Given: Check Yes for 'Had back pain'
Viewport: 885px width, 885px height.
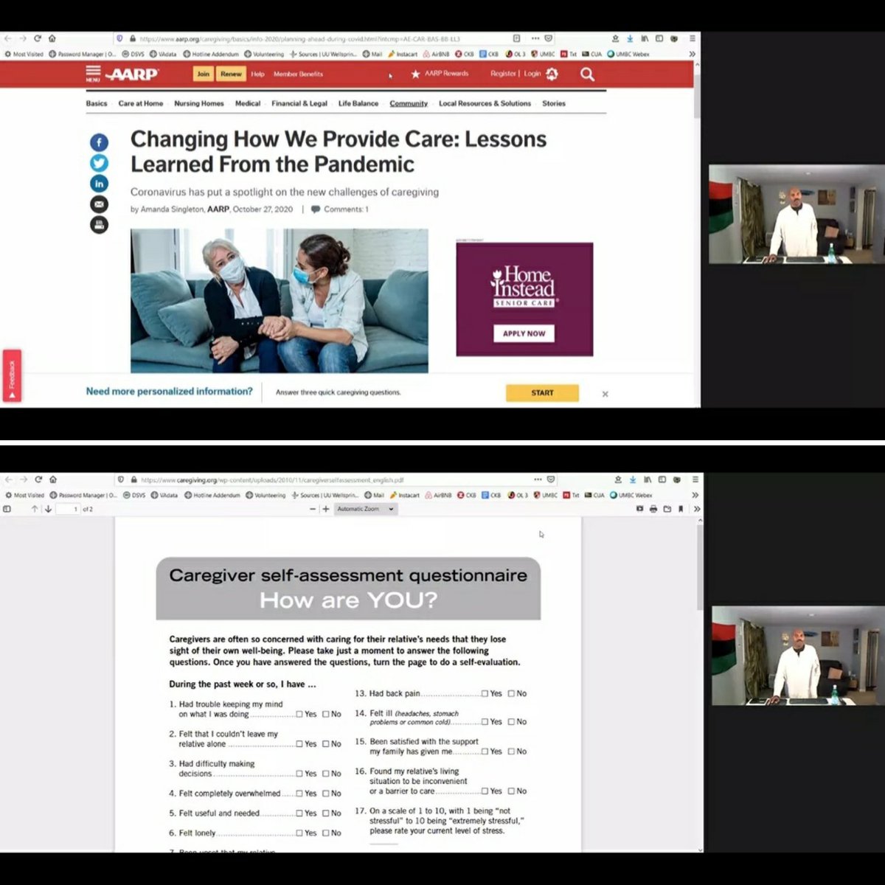Looking at the screenshot, I should point(485,693).
